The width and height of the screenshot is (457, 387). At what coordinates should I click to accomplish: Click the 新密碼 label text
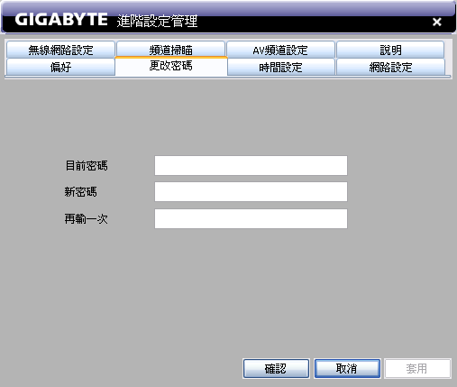pos(80,191)
